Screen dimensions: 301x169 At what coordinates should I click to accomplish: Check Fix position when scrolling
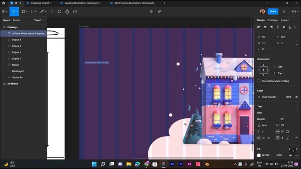pos(259,81)
